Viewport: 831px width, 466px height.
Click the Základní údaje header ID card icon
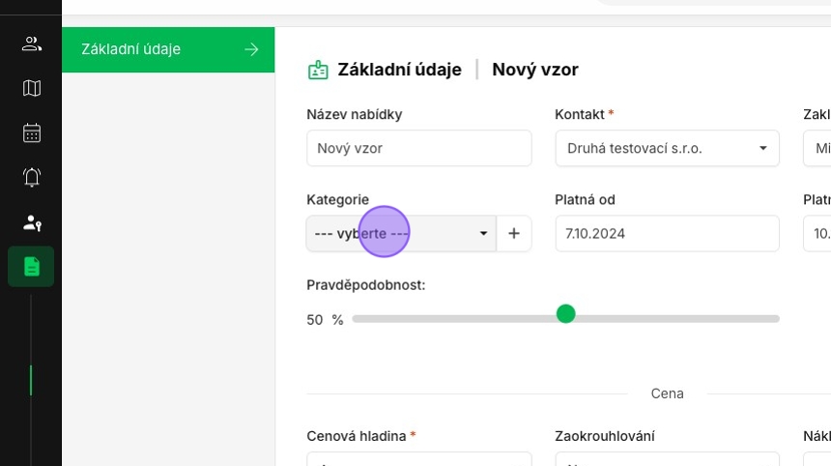[318, 70]
